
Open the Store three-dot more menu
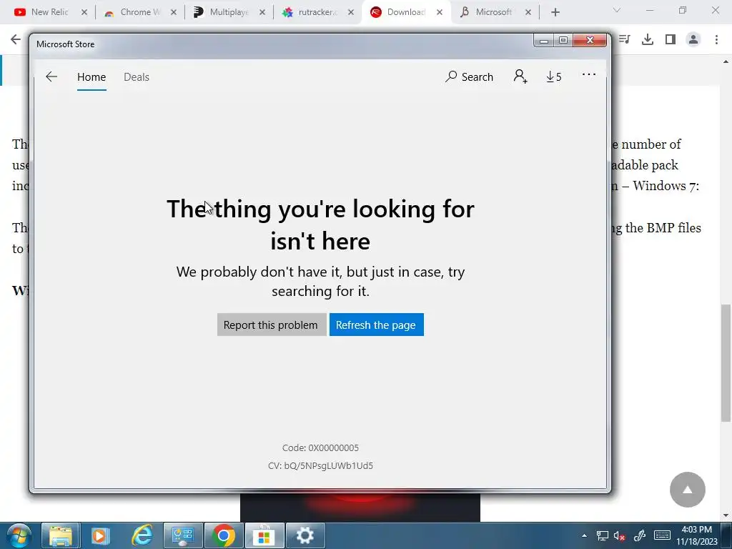pyautogui.click(x=589, y=74)
